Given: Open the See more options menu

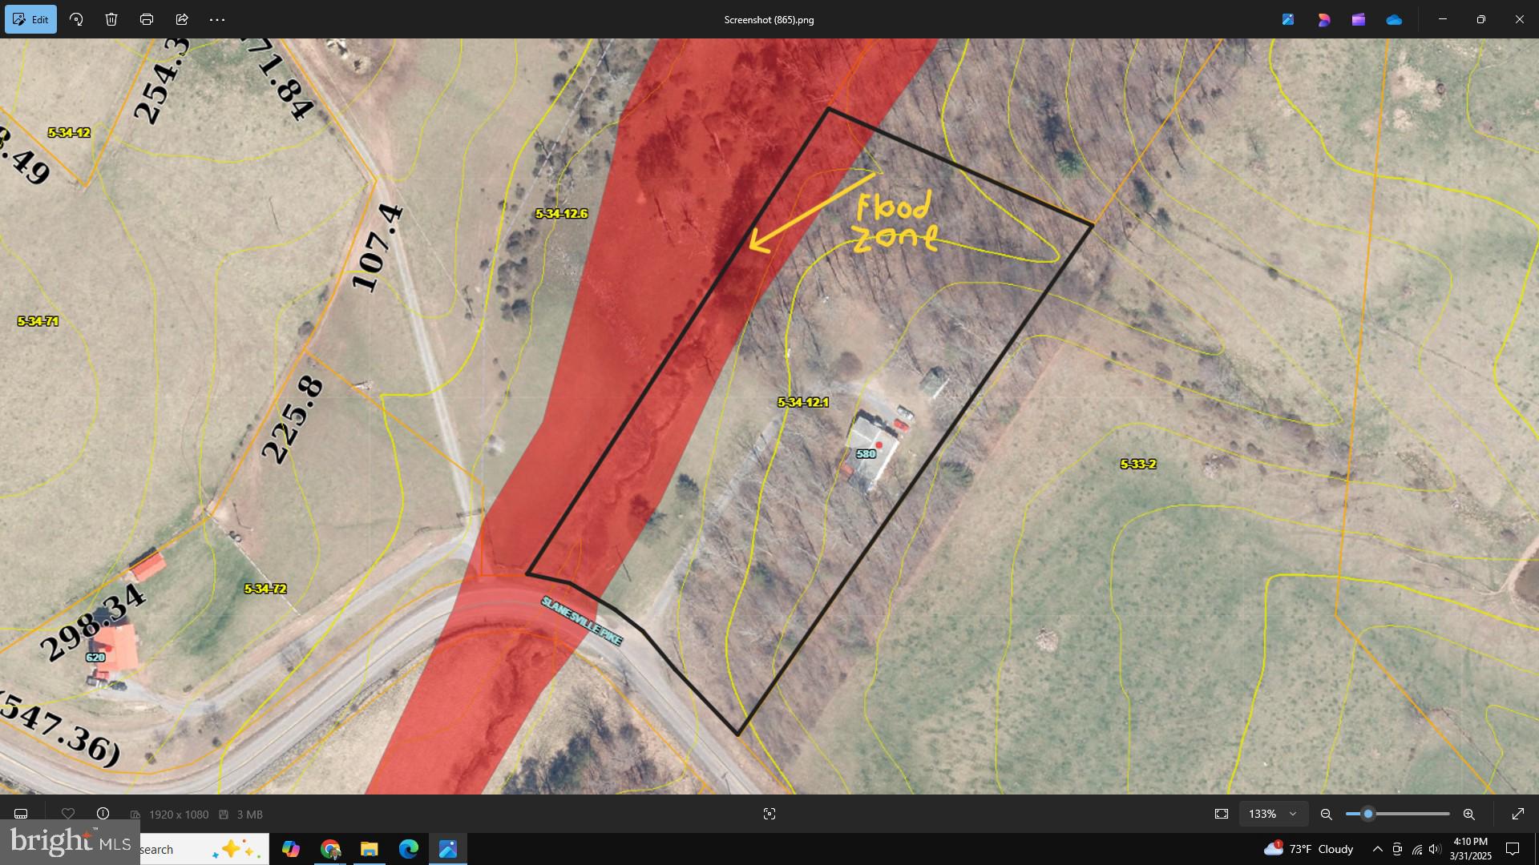Looking at the screenshot, I should [x=217, y=19].
